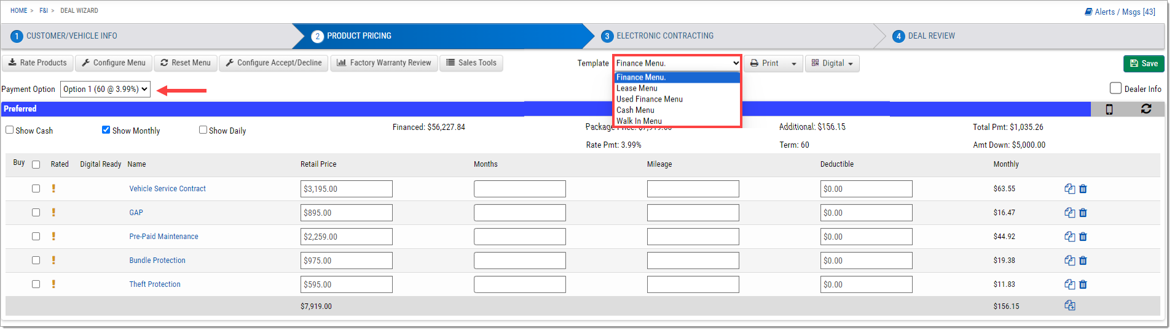
Task: Open the Template dropdown
Action: coord(677,63)
